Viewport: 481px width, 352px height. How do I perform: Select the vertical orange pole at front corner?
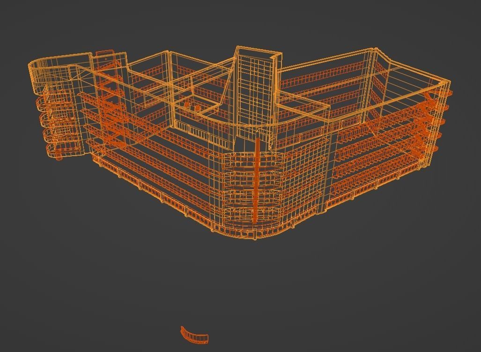click(257, 180)
